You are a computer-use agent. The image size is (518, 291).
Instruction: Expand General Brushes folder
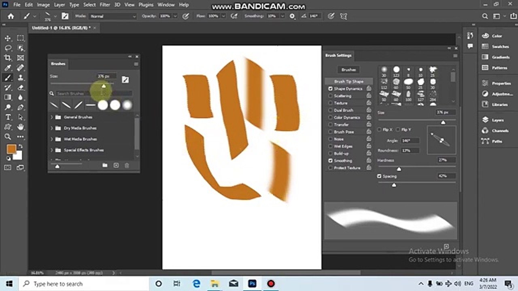(52, 117)
